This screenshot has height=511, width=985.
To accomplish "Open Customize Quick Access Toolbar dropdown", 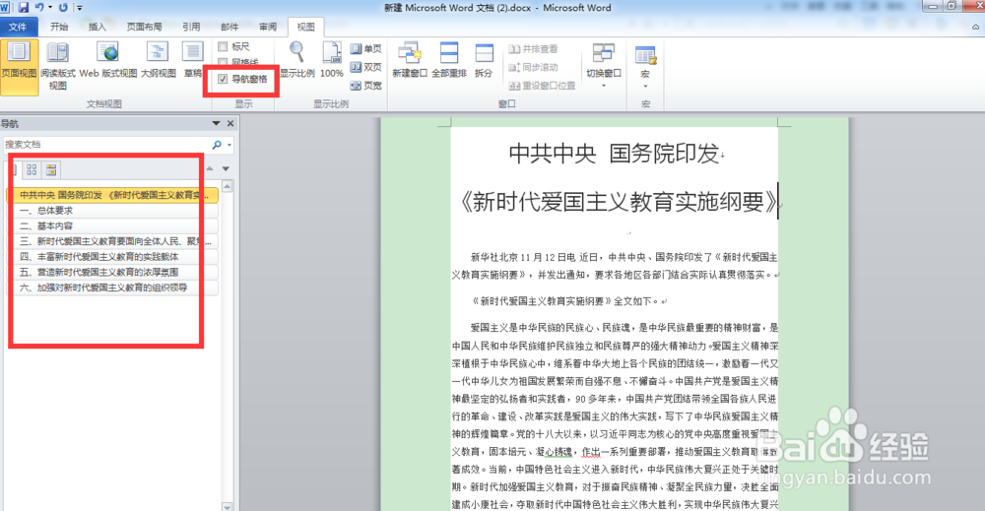I will tap(80, 8).
